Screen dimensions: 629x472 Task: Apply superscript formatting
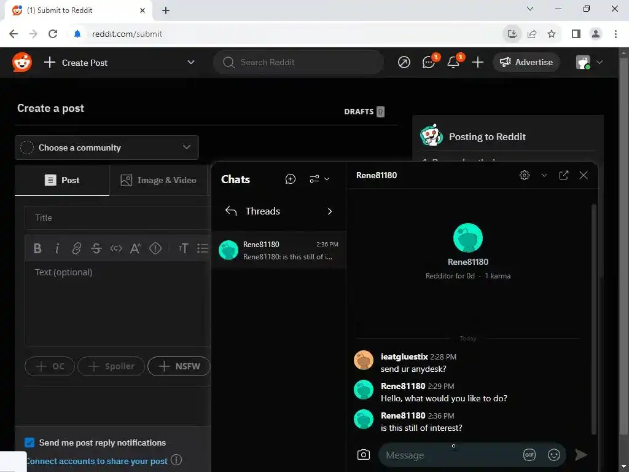point(136,248)
